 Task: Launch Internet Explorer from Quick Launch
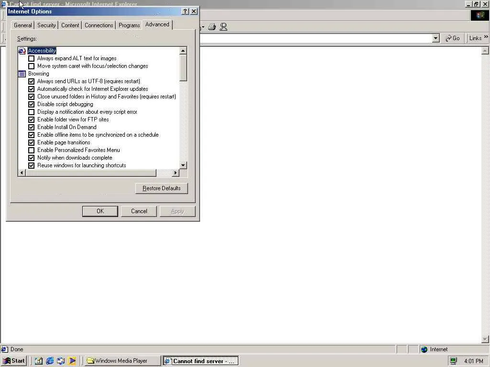pyautogui.click(x=50, y=361)
